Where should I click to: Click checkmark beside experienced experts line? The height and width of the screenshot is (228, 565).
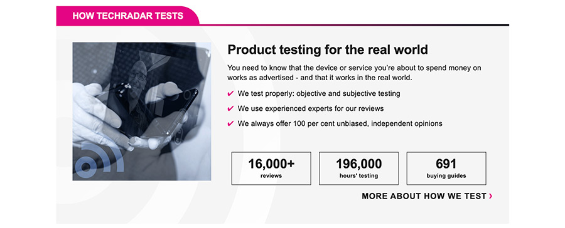(231, 108)
